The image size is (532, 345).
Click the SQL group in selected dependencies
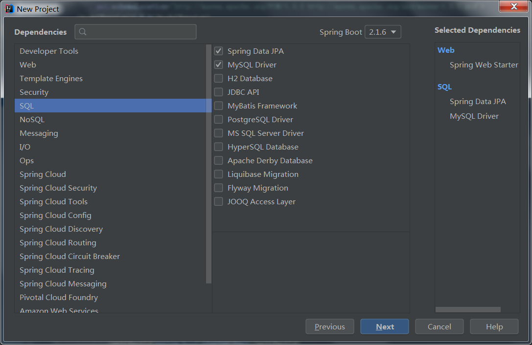[444, 87]
